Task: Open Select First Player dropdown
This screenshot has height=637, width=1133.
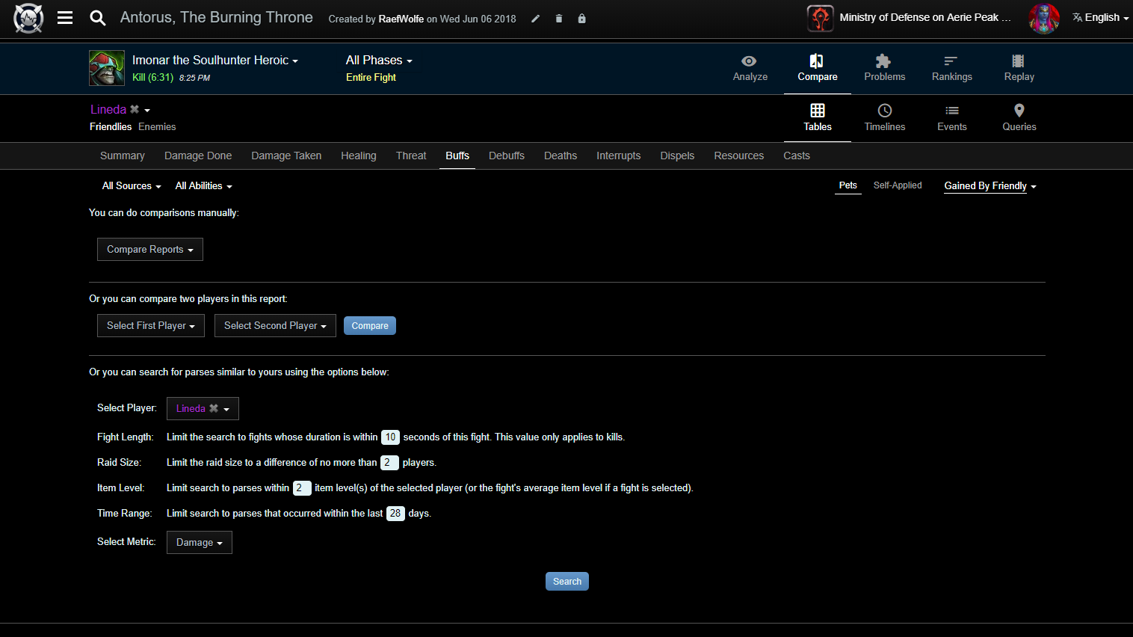Action: [151, 325]
